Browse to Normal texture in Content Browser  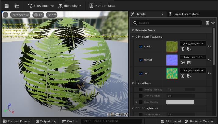(189, 63)
